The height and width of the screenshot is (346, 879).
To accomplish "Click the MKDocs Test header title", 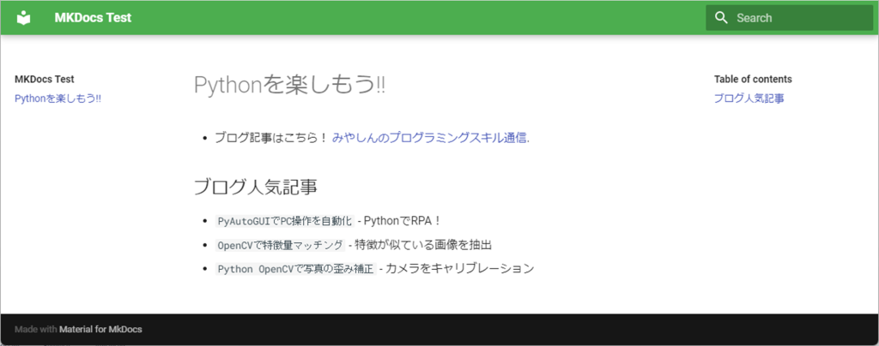I will click(93, 17).
